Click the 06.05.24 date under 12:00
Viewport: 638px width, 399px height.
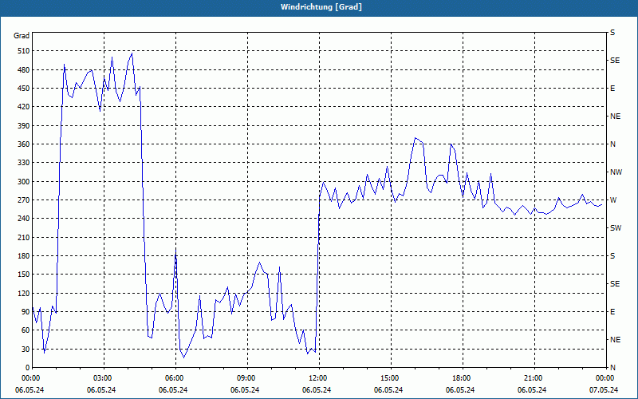click(x=317, y=390)
